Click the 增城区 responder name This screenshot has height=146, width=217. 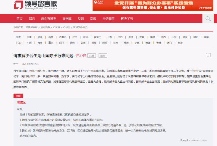pos(21,103)
